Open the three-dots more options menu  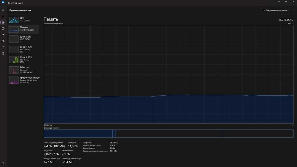293,10
